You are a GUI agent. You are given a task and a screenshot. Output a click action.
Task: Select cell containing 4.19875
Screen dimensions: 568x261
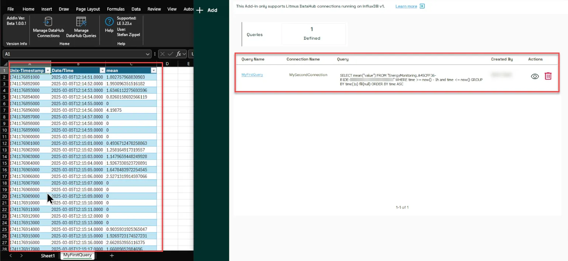[x=131, y=110]
